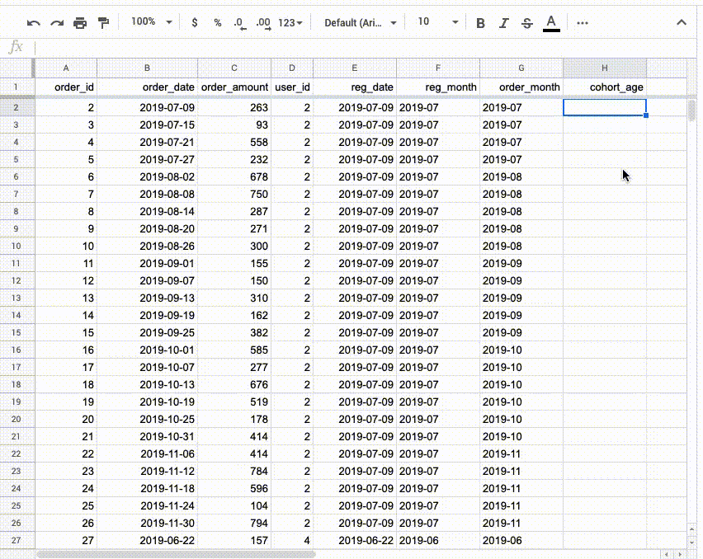703x559 pixels.
Task: Open the font size 10 dropdown
Action: (x=437, y=22)
